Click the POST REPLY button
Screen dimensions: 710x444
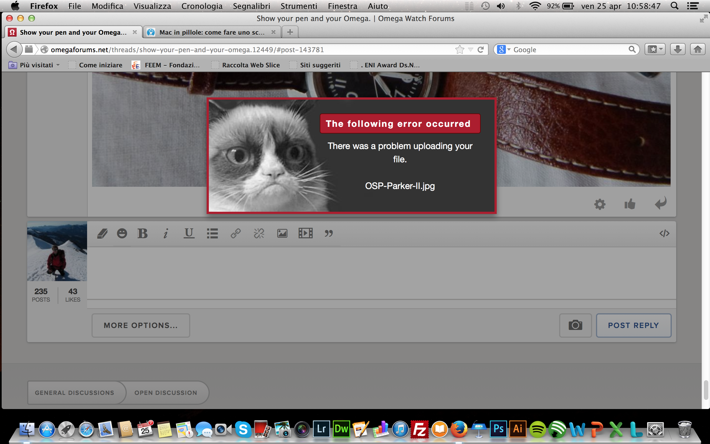pyautogui.click(x=633, y=325)
